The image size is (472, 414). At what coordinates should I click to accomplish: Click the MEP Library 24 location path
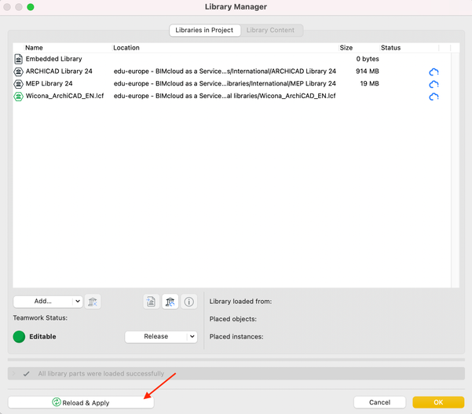225,83
